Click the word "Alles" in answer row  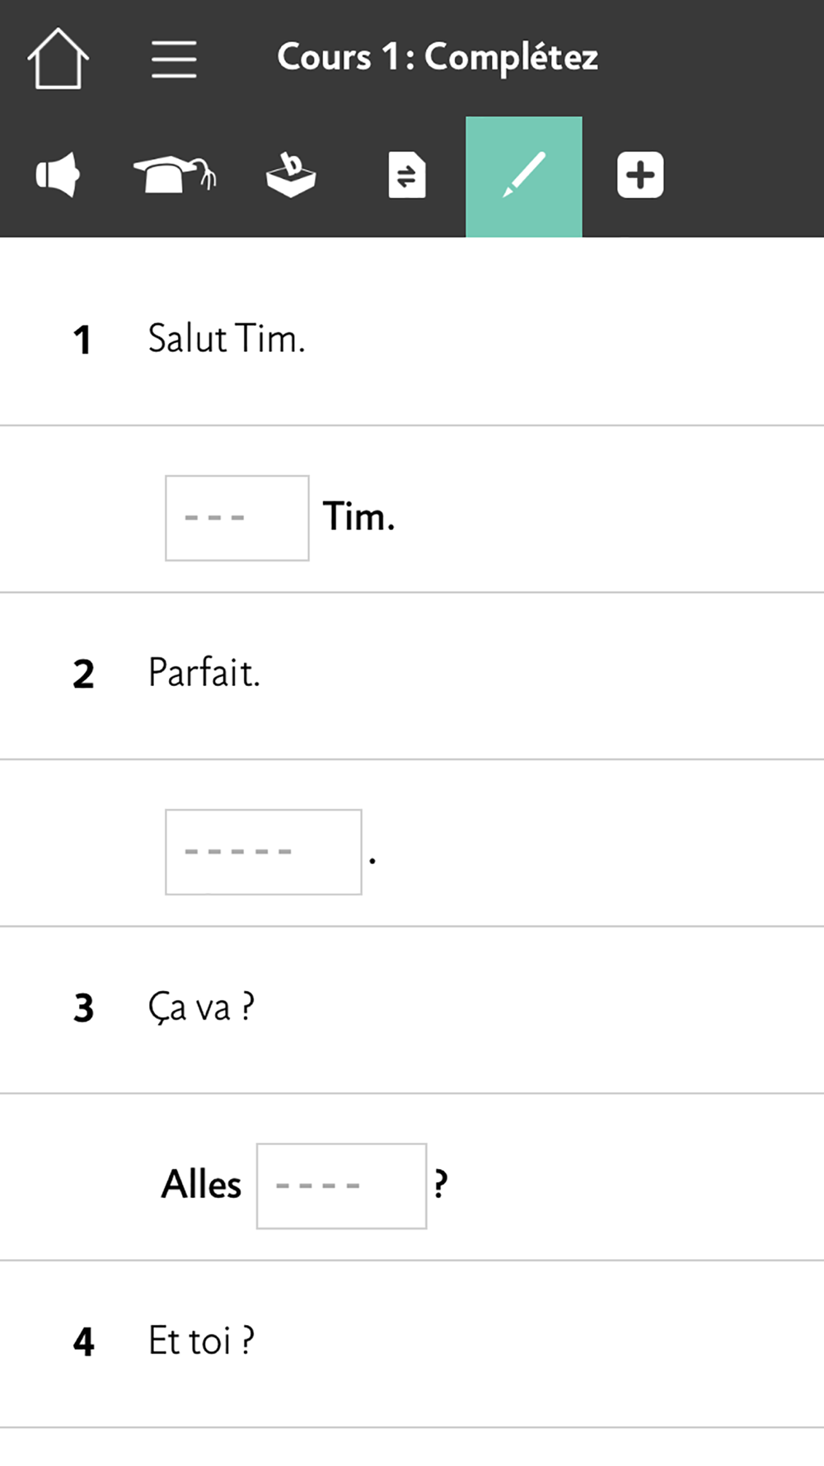click(201, 1185)
